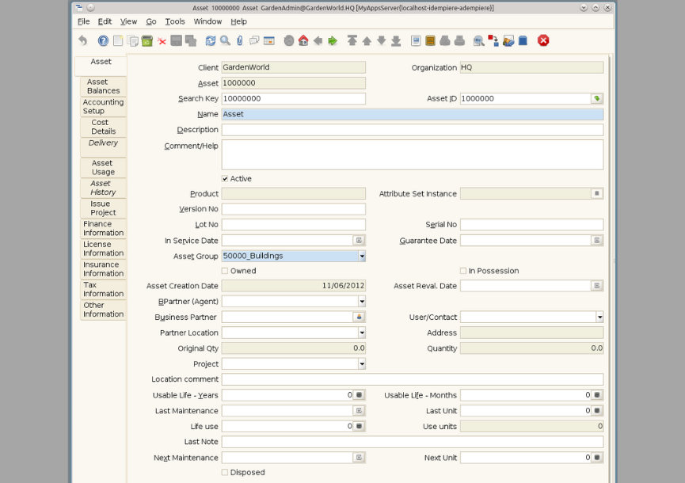The height and width of the screenshot is (483, 685).
Task: Open the Cost Details tab
Action: tap(103, 127)
